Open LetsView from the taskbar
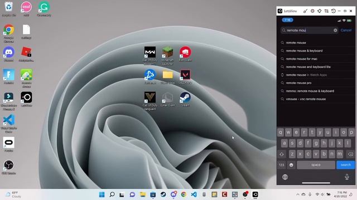This screenshot has width=357, height=200. [x=255, y=194]
